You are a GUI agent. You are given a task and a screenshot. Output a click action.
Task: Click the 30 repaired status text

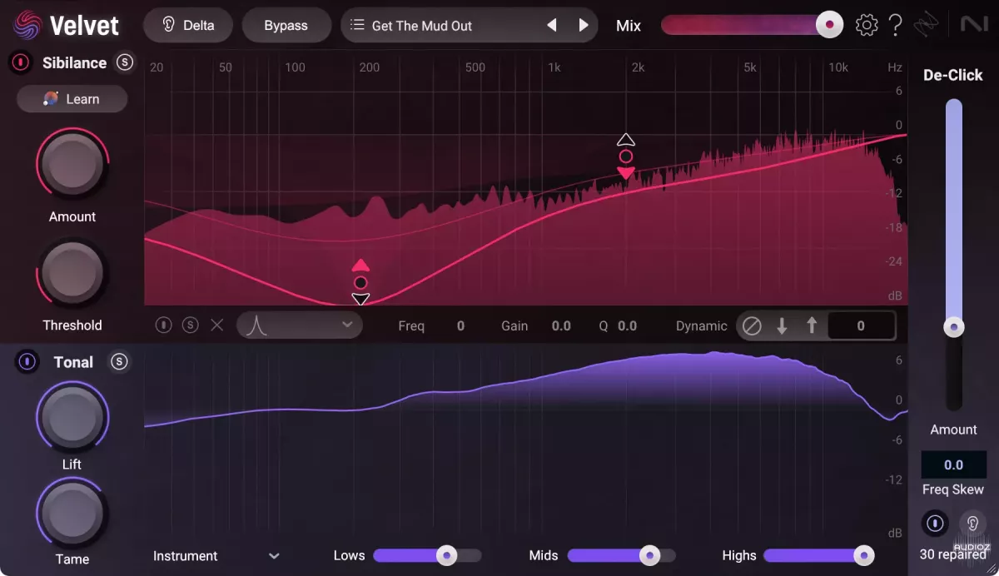[953, 554]
